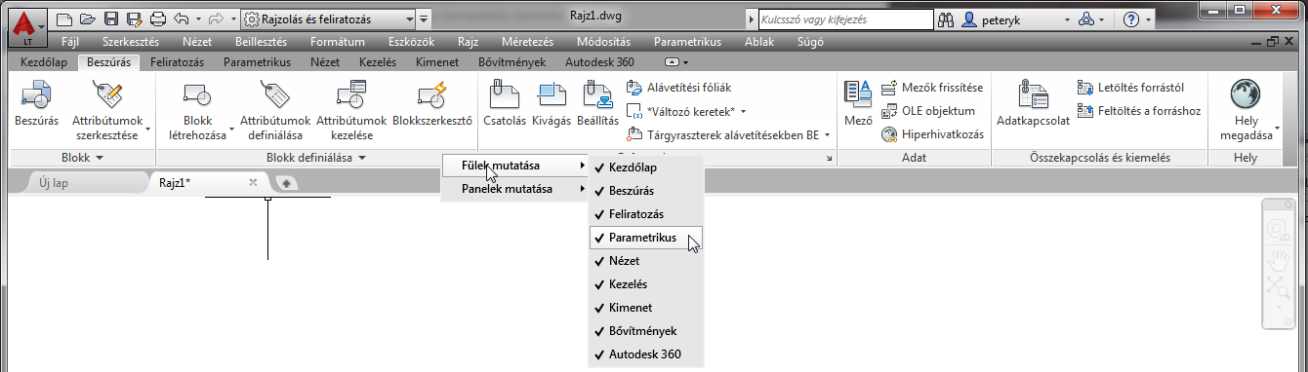Uncheck Beszúrás in the tabs list
This screenshot has height=372, width=1308.
pyautogui.click(x=646, y=191)
